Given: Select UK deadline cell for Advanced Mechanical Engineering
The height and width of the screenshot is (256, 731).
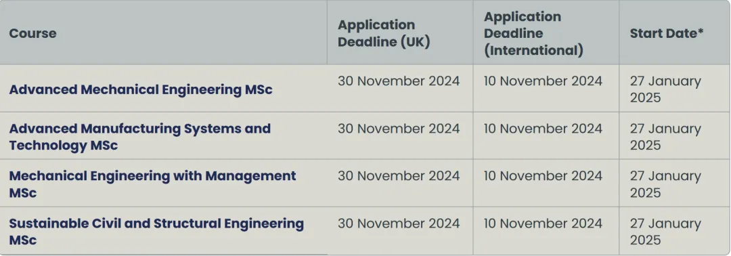Looking at the screenshot, I should 399,81.
